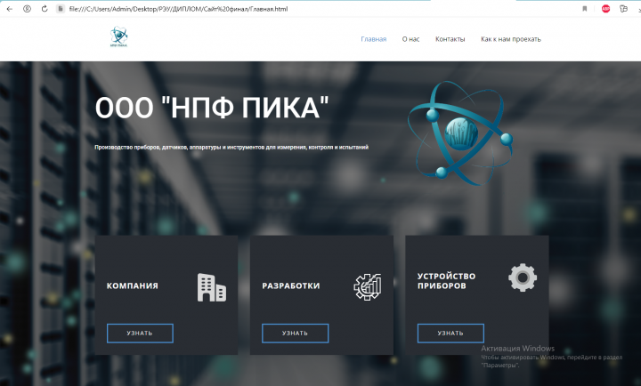Screen dimensions: 641x386
Task: Open the profile icon beside back arrow
Action: (x=27, y=9)
